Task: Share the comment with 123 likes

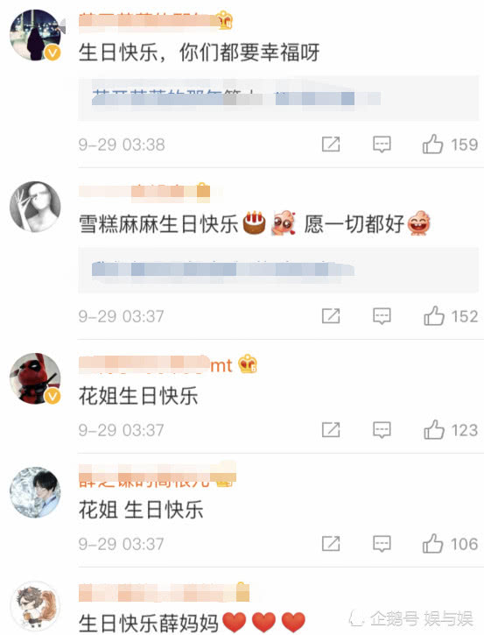Action: (331, 430)
